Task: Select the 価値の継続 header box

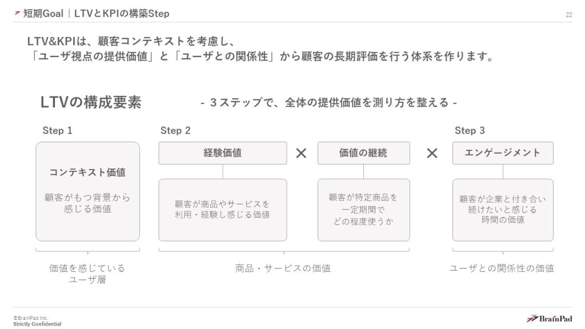Action: tap(363, 153)
